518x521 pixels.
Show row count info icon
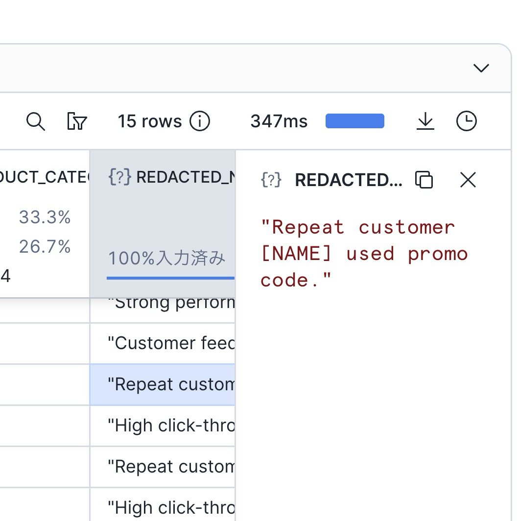200,121
